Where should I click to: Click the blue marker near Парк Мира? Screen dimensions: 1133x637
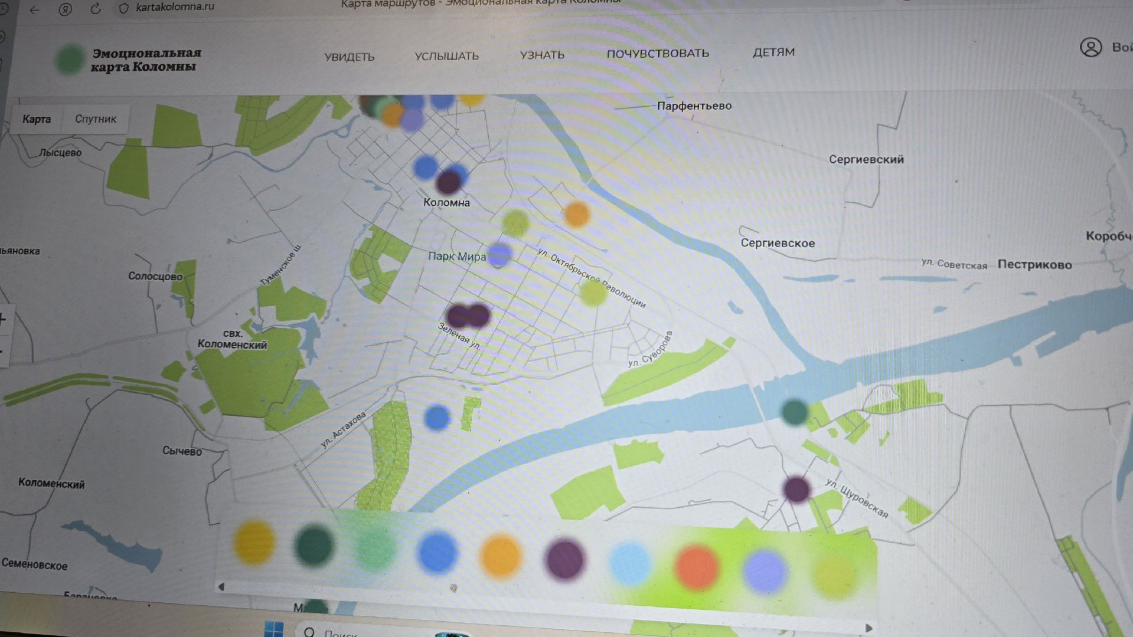pos(499,254)
